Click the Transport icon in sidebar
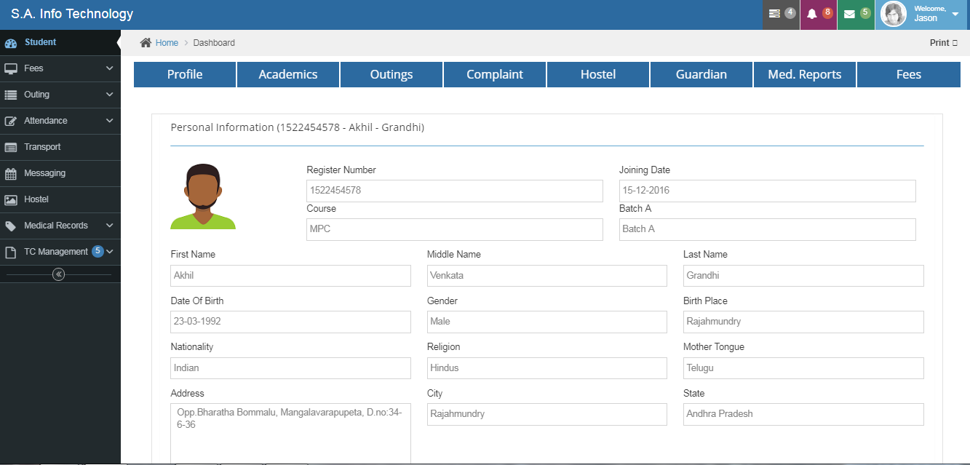 11,147
